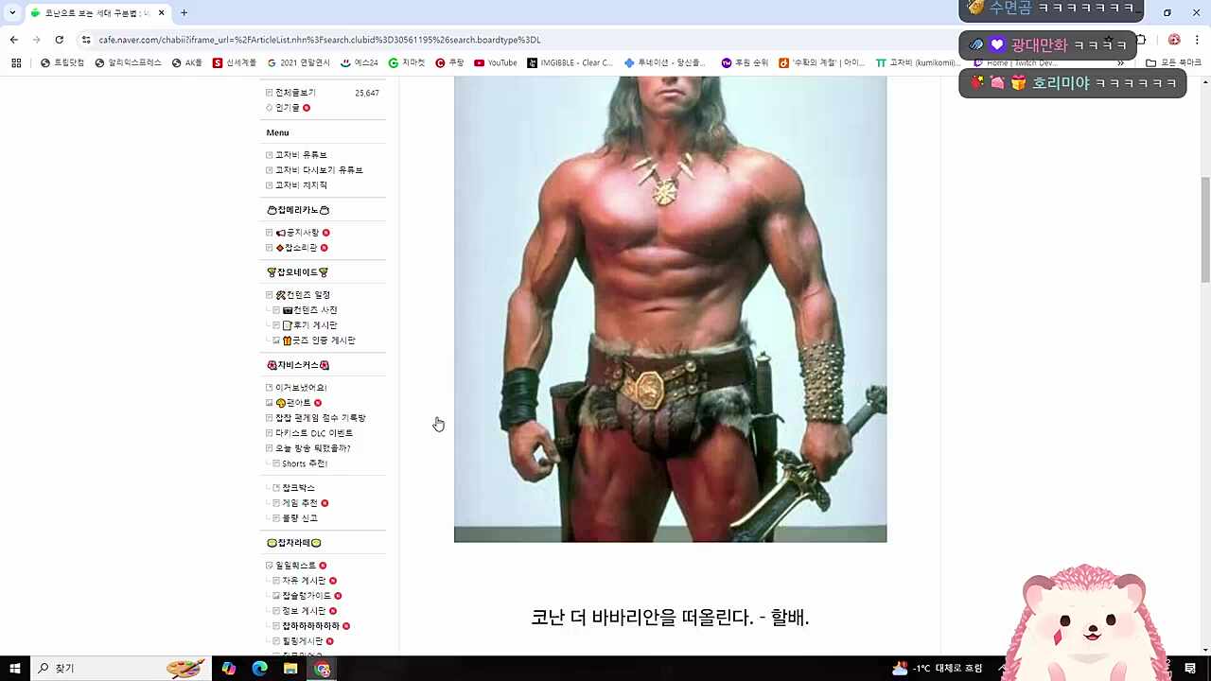Open the 오늘 방송 뭐했을까? board
The image size is (1211, 681).
(x=313, y=448)
